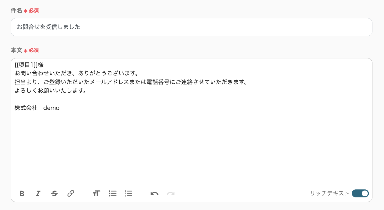Apply italic formatting in the editor toolbar
The width and height of the screenshot is (384, 210).
point(38,194)
